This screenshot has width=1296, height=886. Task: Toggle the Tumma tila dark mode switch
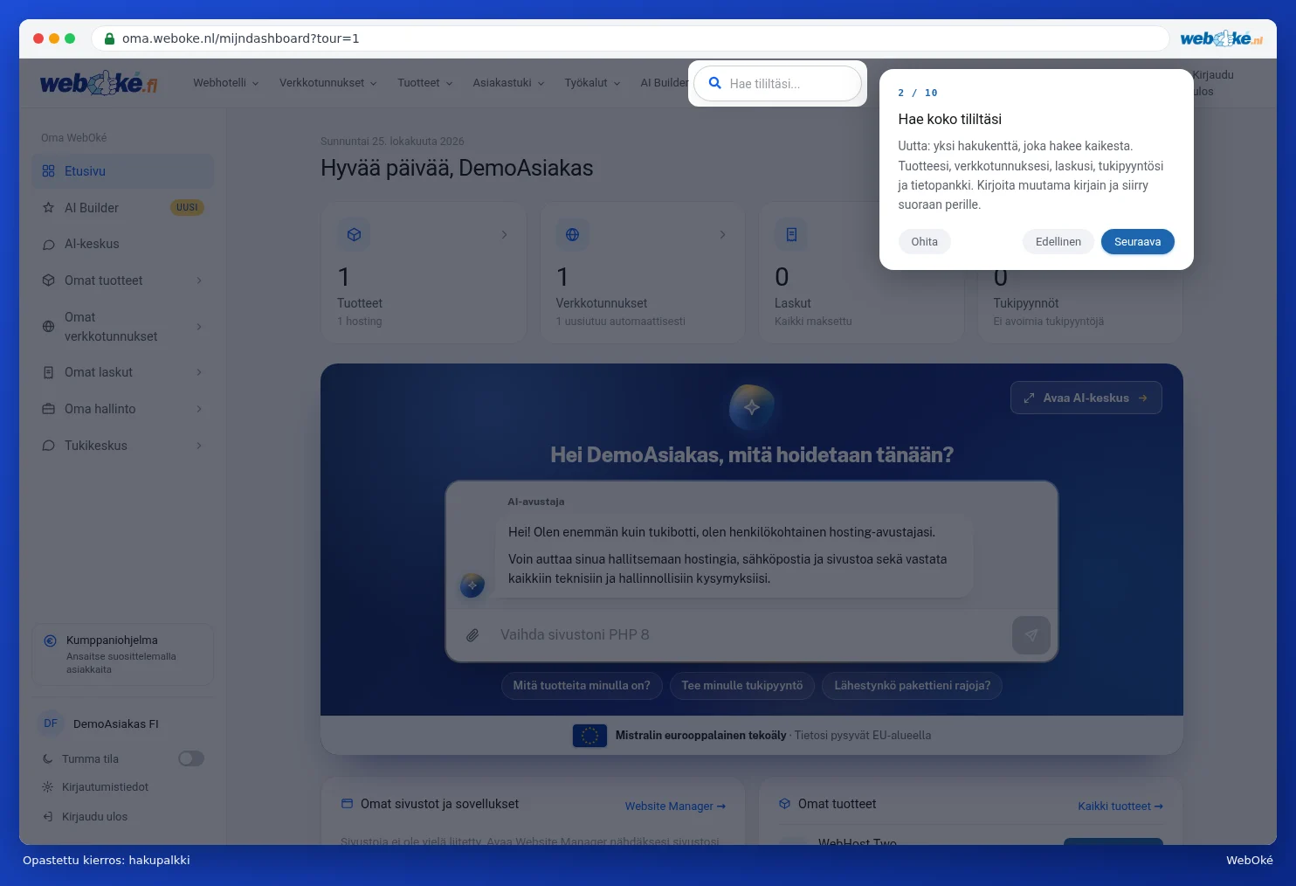(191, 758)
